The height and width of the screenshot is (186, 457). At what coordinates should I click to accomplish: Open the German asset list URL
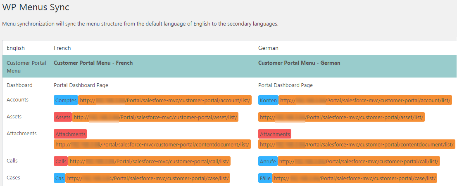(341, 118)
